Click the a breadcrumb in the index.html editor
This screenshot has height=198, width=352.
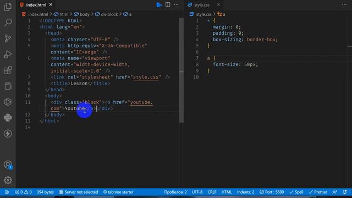[x=128, y=14]
